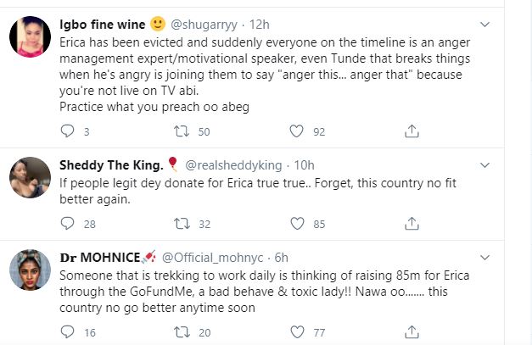Expand the menu chevron on Sheddy's tweet

point(508,164)
